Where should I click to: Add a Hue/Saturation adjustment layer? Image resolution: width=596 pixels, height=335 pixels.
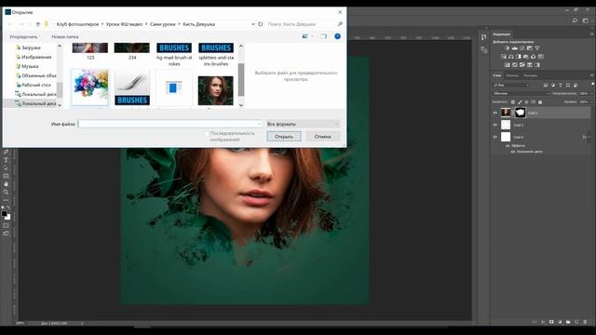click(x=504, y=57)
